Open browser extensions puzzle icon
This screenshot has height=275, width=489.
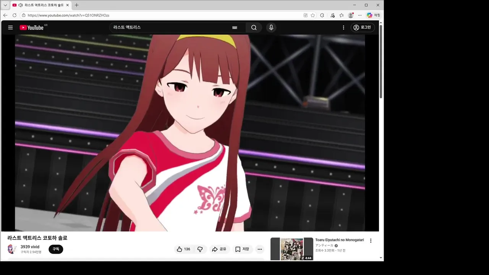322,15
